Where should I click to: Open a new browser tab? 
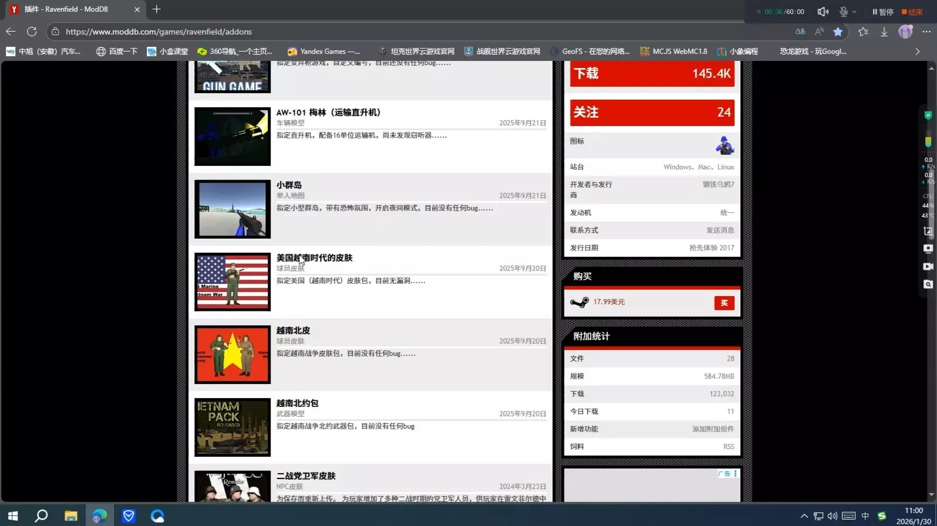point(157,9)
